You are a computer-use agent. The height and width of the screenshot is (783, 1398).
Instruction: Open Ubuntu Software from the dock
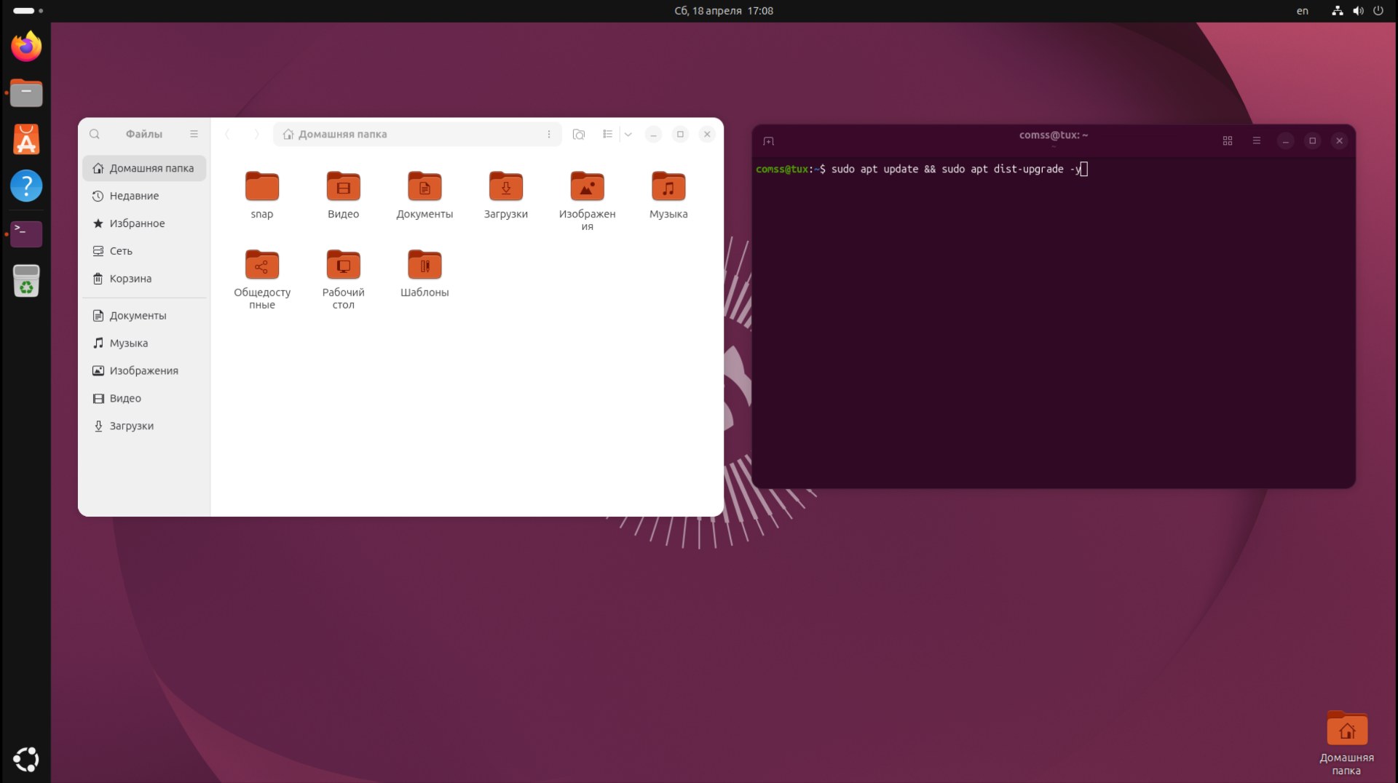click(x=26, y=140)
